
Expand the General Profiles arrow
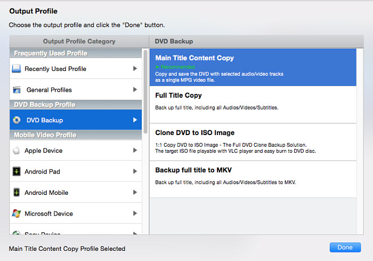135,90
